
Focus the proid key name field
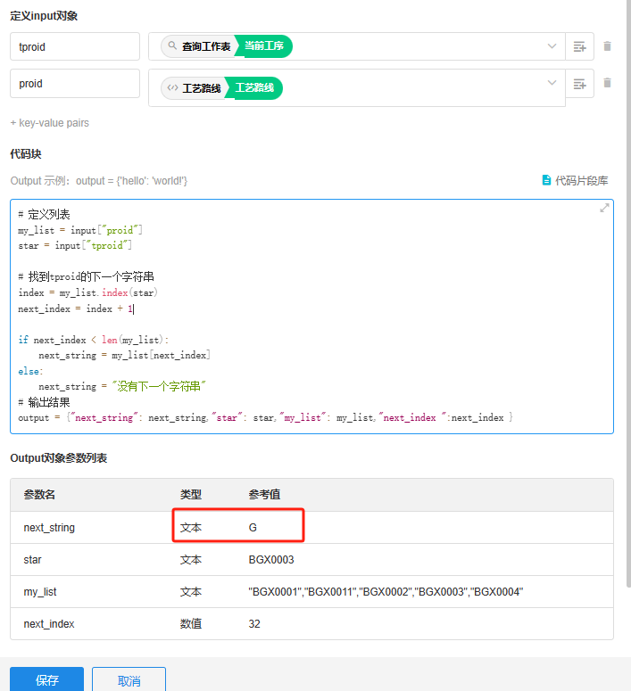point(75,84)
